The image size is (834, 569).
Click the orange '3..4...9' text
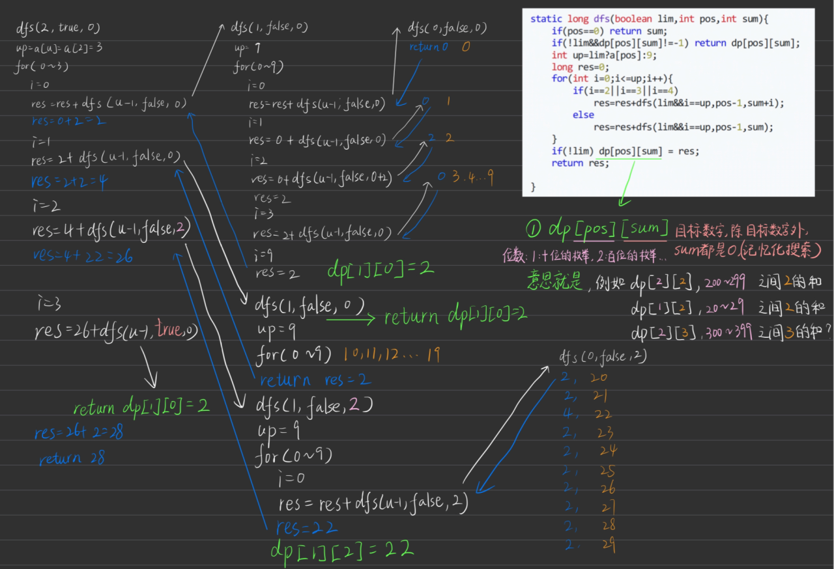(472, 175)
